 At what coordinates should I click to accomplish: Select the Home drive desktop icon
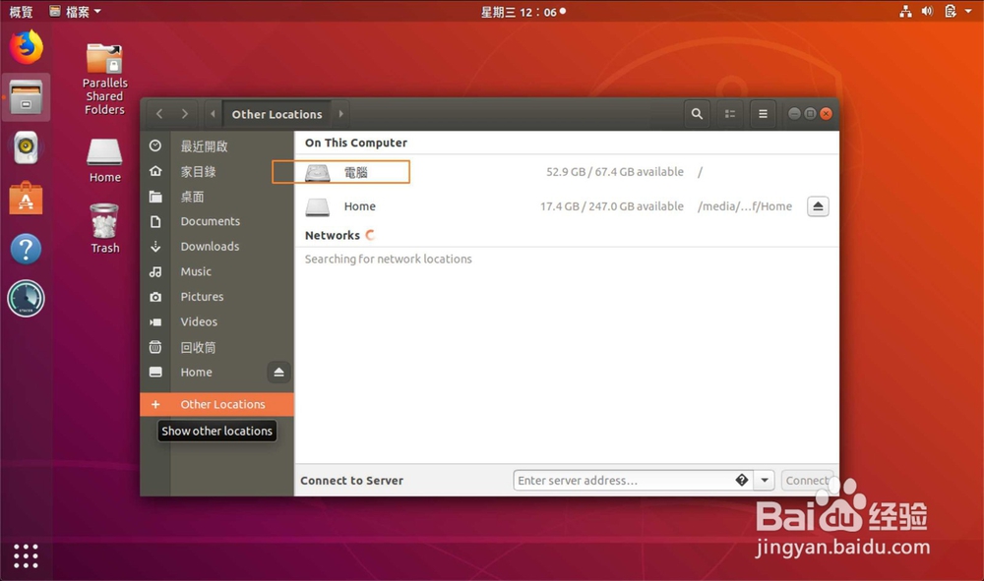(105, 160)
